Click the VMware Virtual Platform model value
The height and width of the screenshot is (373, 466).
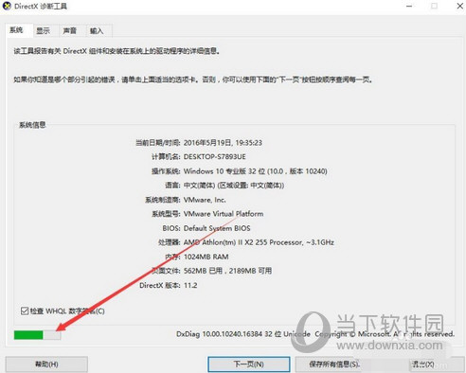pos(224,214)
